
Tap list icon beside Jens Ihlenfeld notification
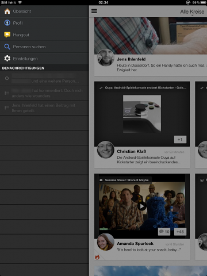point(7,108)
